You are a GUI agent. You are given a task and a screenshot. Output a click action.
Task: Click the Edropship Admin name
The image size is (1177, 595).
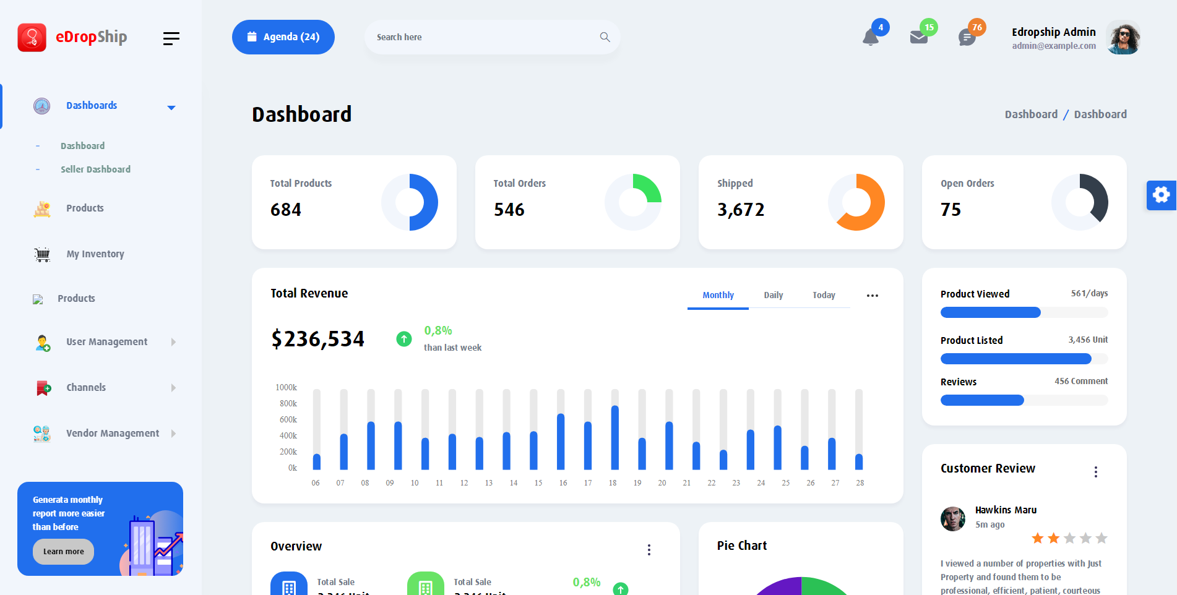click(1053, 32)
